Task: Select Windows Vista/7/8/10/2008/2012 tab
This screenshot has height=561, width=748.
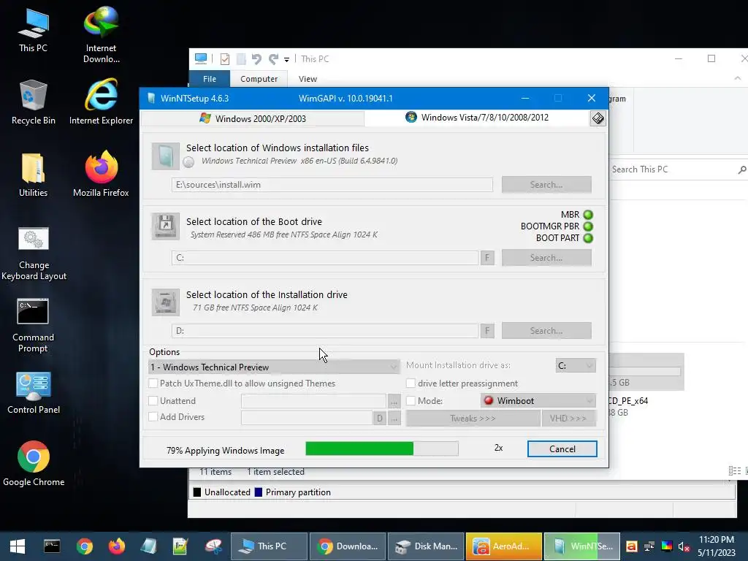Action: [x=477, y=118]
